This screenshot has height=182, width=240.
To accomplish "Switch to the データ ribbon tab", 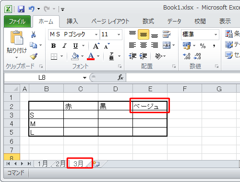I will coord(174,21).
